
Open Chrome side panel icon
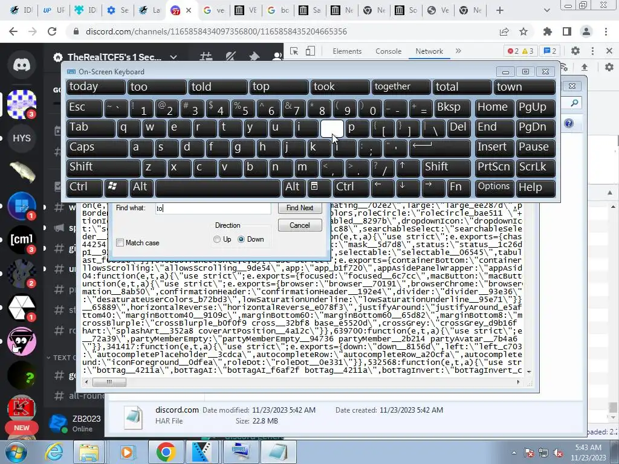click(x=567, y=31)
